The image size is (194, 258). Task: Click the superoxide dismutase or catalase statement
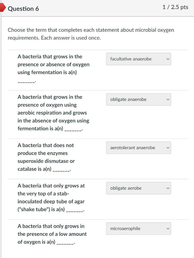pyautogui.click(x=46, y=157)
